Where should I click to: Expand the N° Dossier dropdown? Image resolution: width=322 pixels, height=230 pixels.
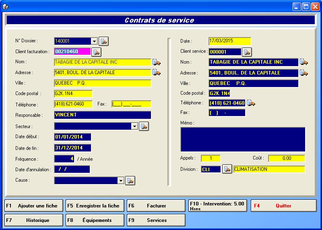94,41
